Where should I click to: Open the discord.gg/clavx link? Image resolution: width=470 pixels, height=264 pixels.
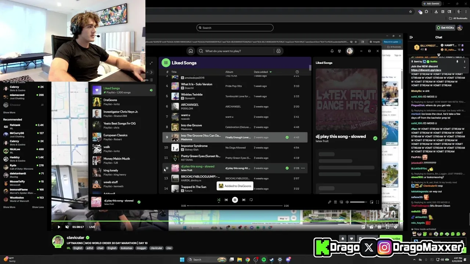coord(426,70)
